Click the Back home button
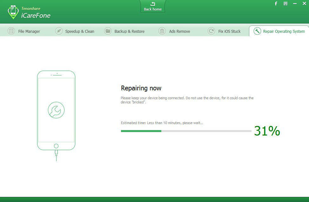This screenshot has width=309, height=202. (x=153, y=6)
